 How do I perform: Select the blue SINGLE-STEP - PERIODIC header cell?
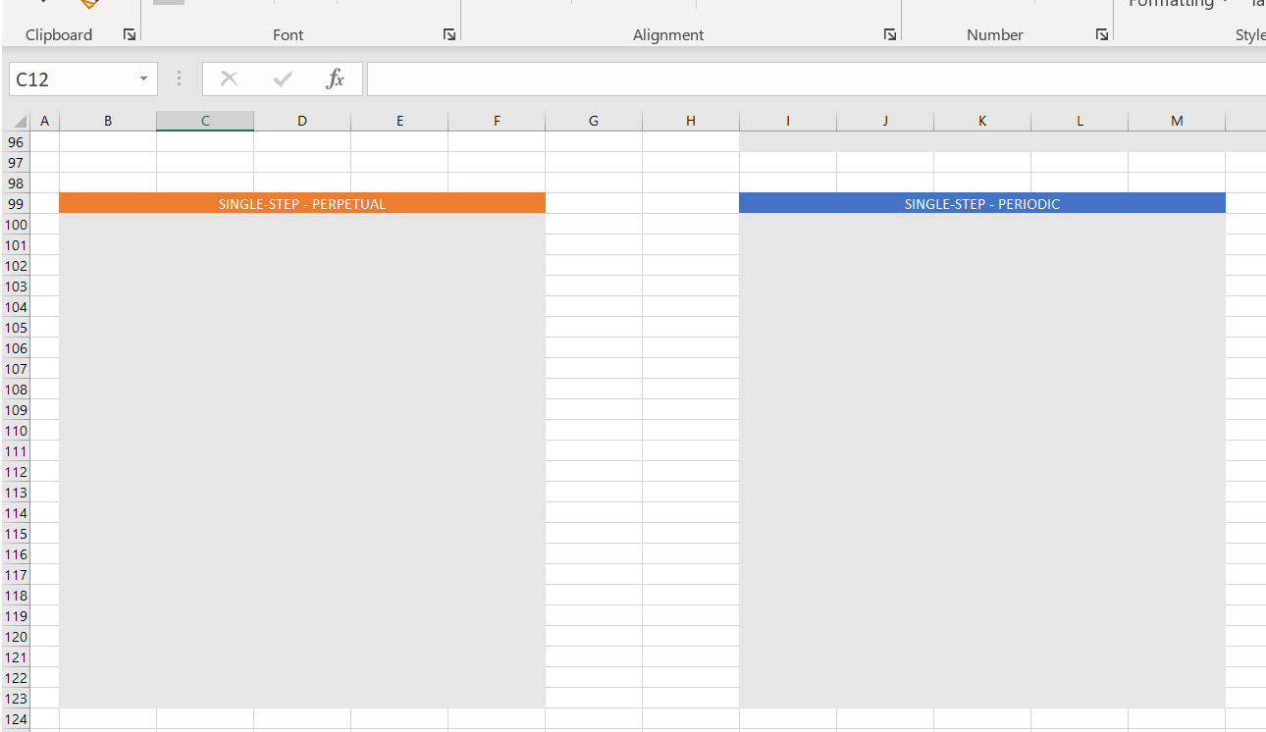[981, 202]
